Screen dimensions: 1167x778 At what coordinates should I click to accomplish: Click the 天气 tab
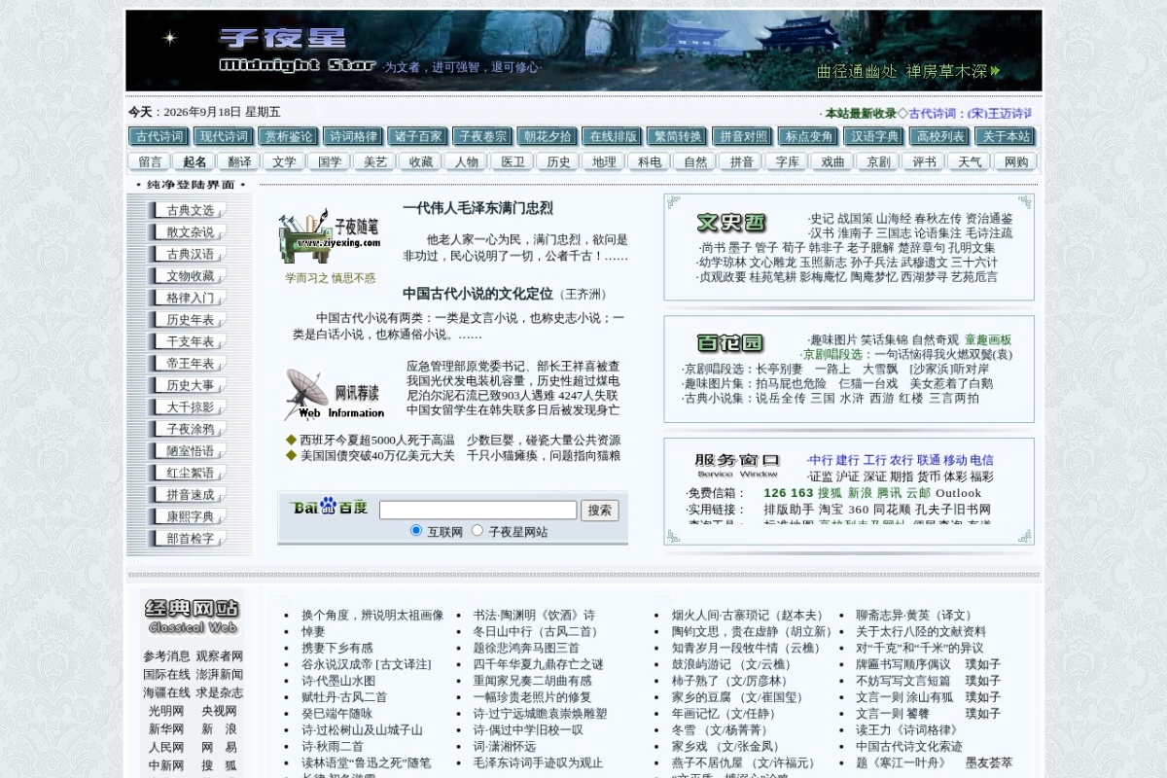click(970, 161)
